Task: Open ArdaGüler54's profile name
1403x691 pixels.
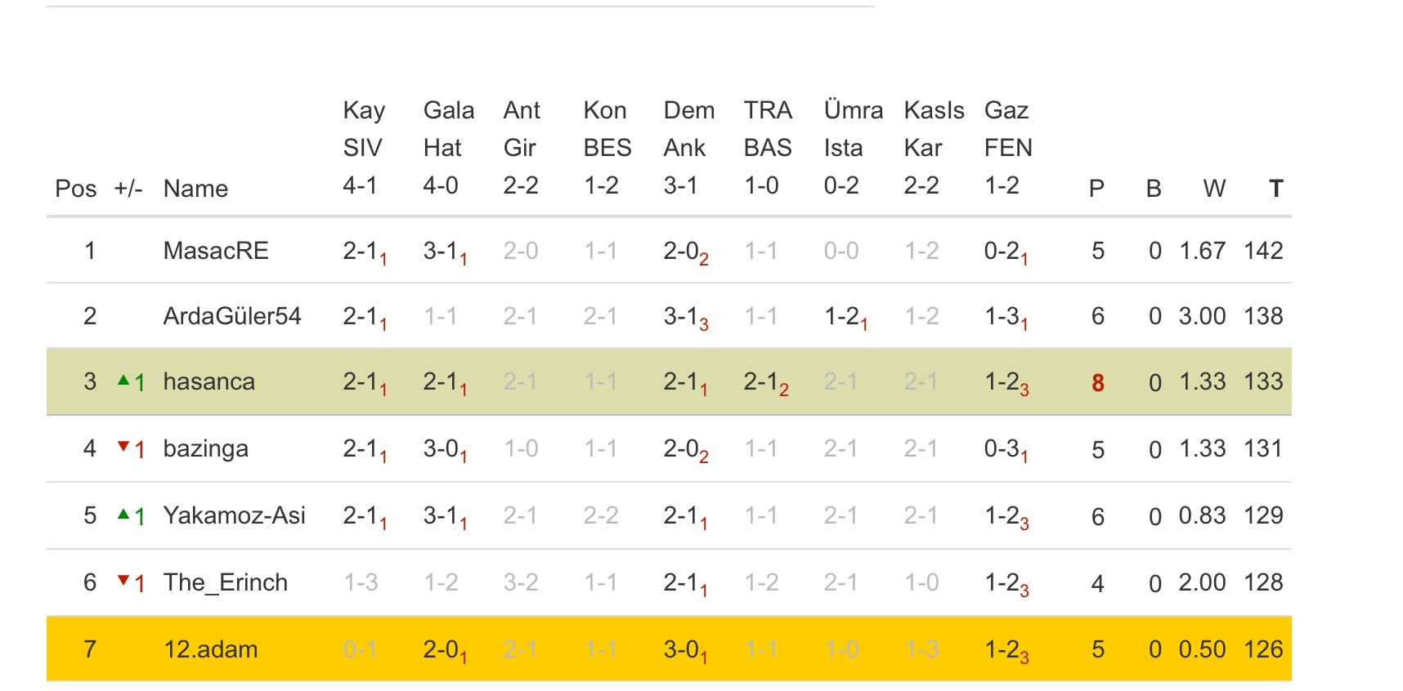Action: click(x=232, y=316)
